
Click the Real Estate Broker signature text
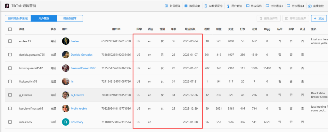tap(319, 95)
